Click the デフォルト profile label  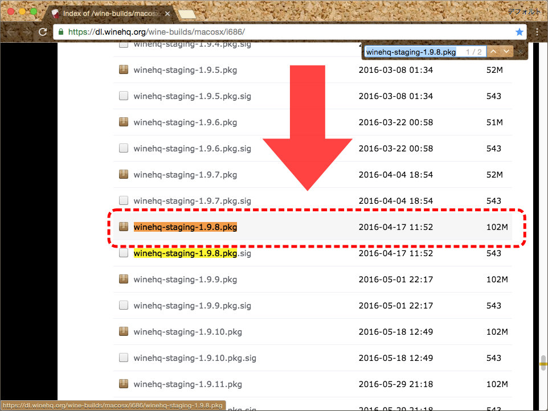[524, 11]
